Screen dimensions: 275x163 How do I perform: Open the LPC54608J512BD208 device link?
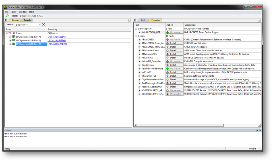[57, 44]
